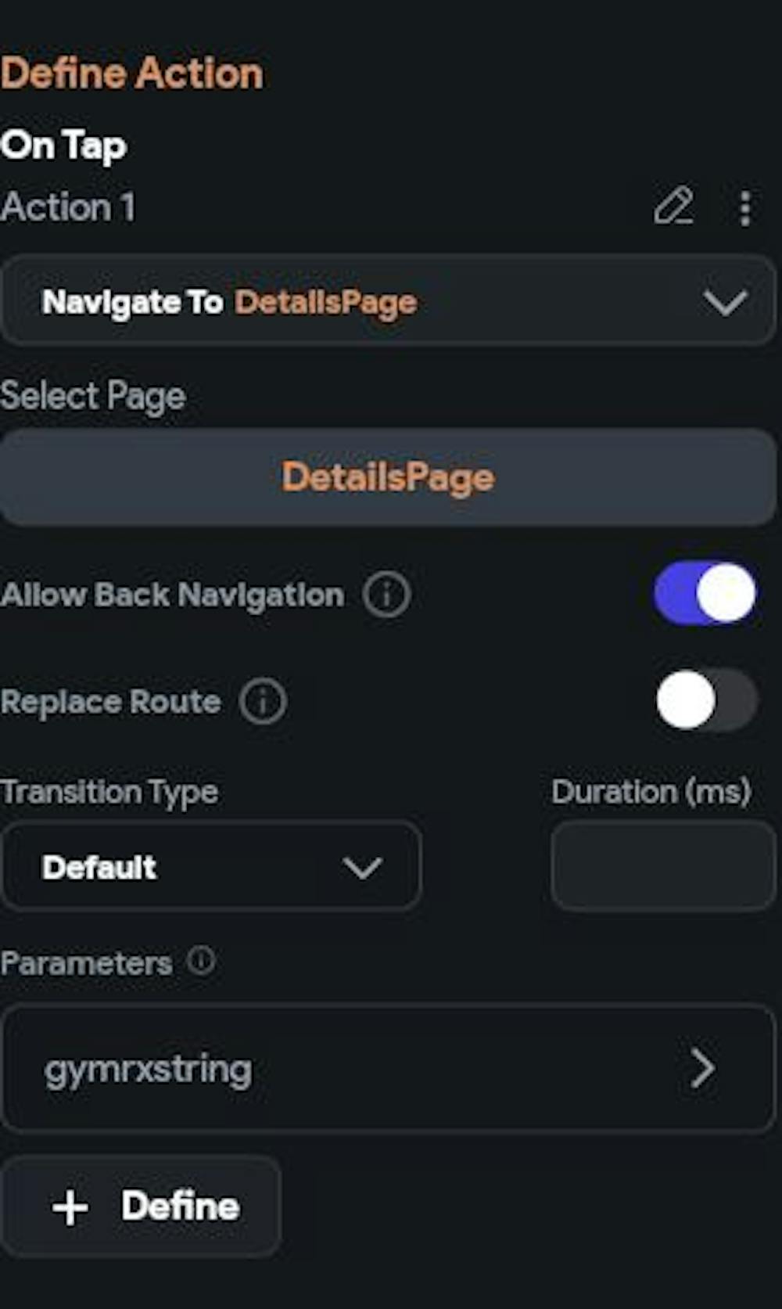Disable the Allow Back Navigation switch
The height and width of the screenshot is (1309, 782).
705,594
